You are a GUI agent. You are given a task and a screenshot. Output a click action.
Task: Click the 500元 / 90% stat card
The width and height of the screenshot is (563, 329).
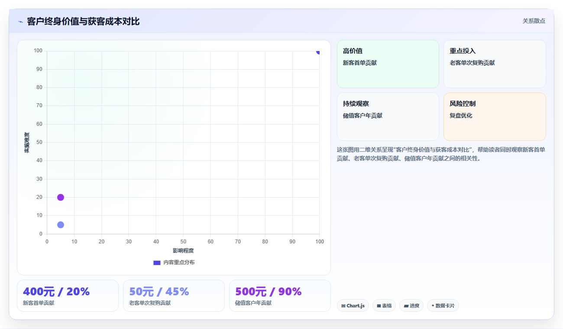(x=280, y=296)
